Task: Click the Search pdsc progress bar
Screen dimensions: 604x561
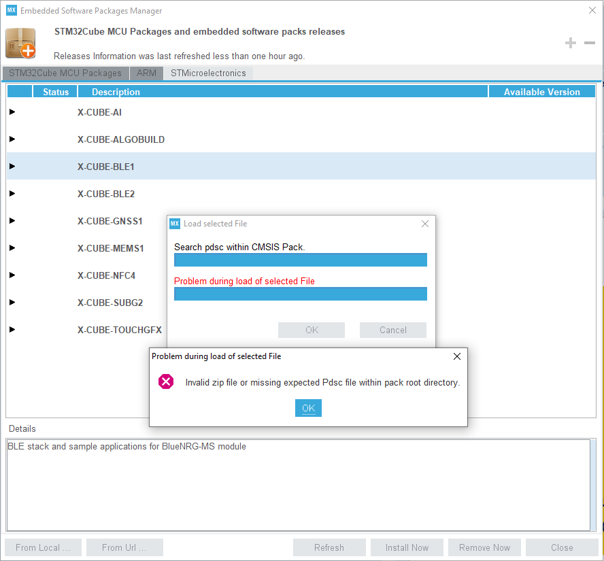Action: click(x=301, y=260)
